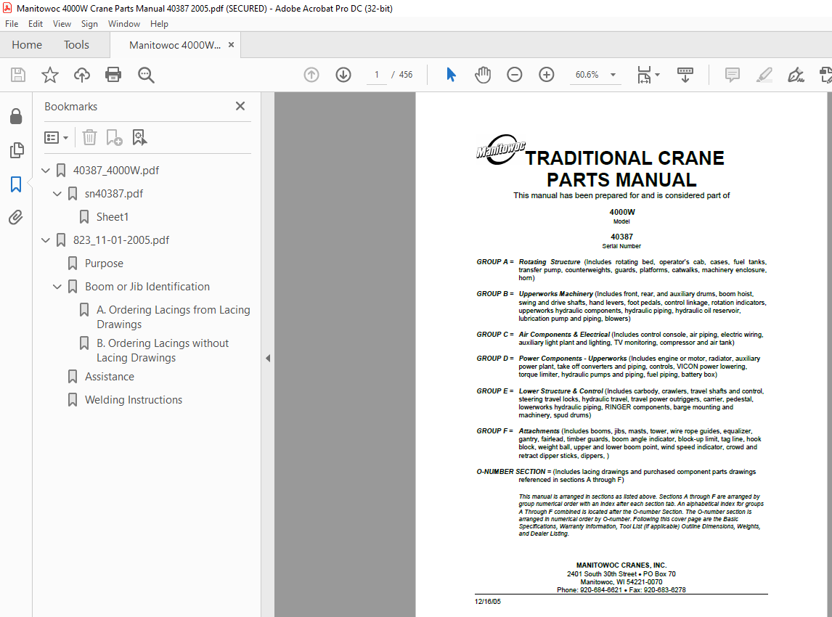Open A. Ordering Lacings from Lacing Drawings
Screen dimensions: 832x617
173,316
